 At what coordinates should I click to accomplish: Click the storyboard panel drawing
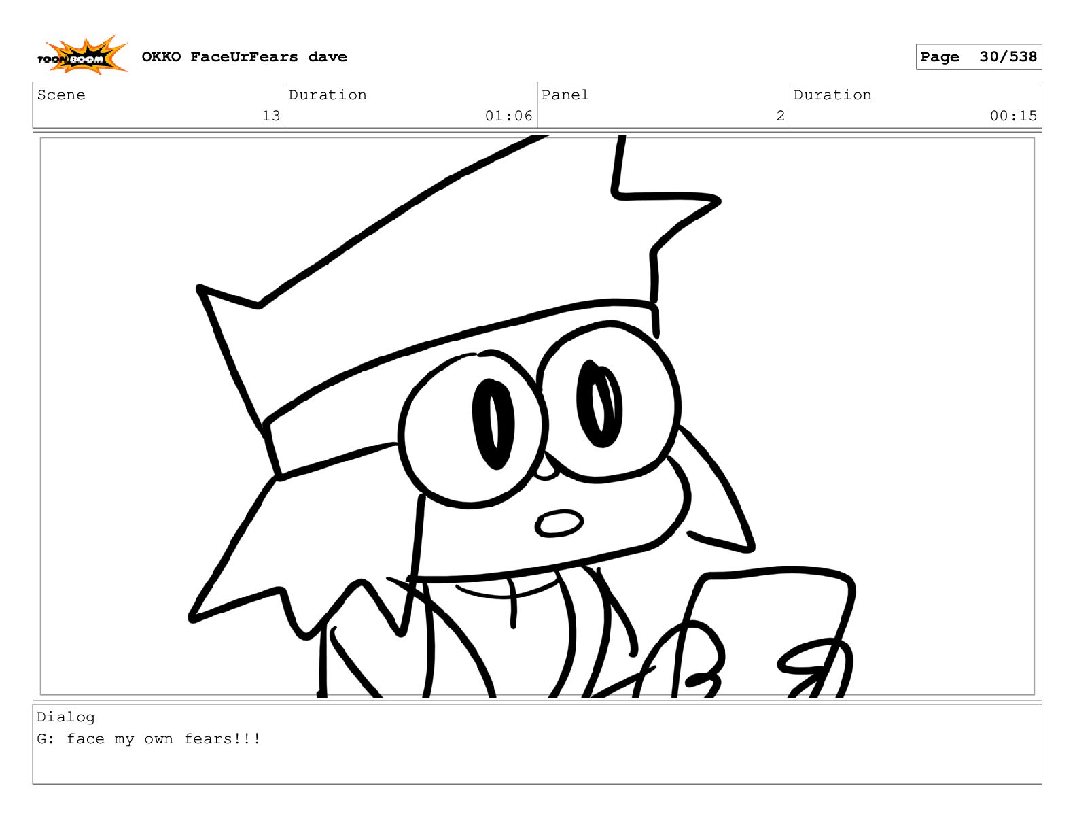coord(537,416)
